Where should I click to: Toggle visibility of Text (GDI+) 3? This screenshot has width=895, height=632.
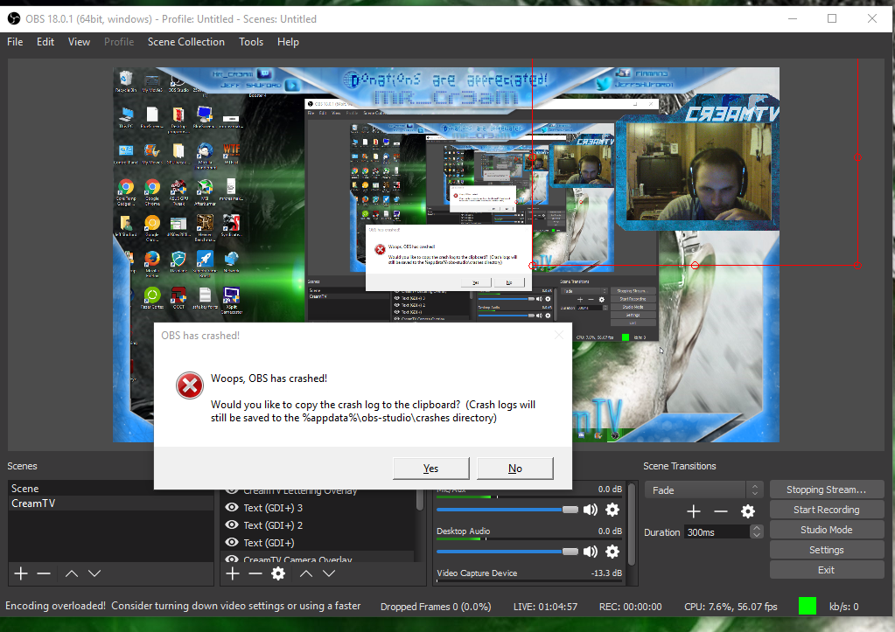click(232, 507)
